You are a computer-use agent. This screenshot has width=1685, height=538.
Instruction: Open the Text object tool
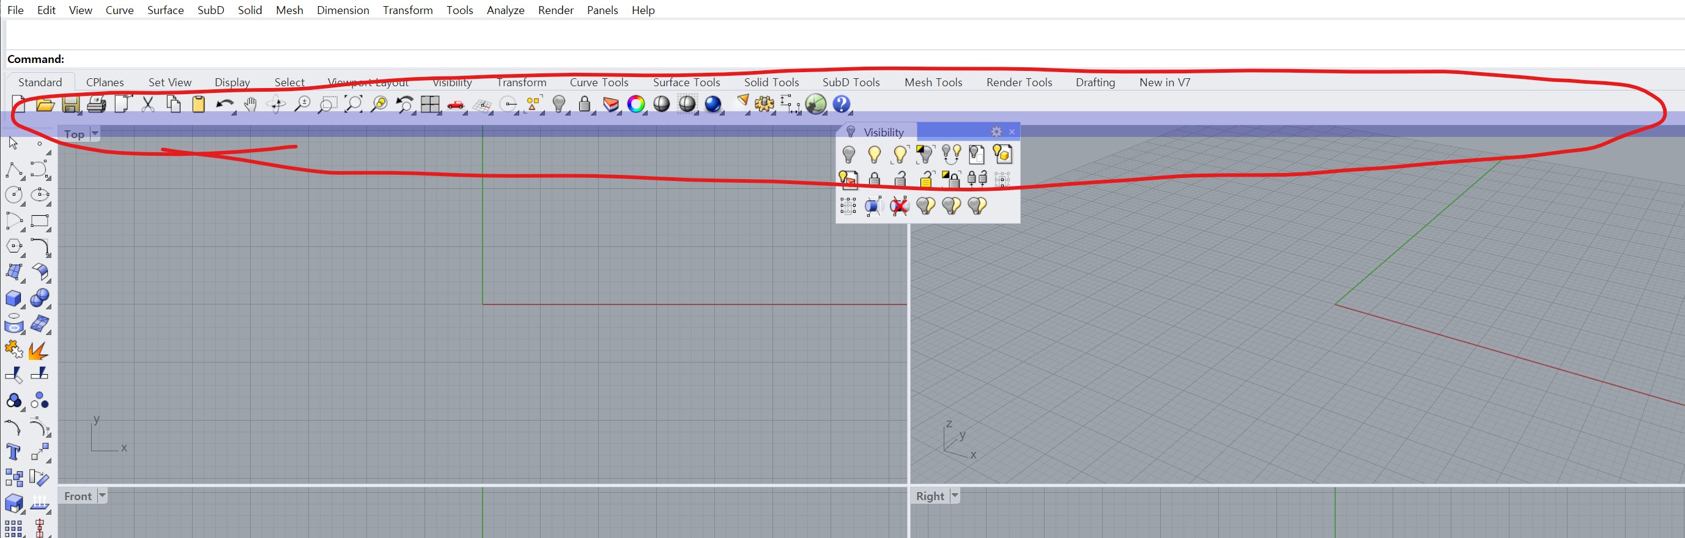tap(13, 452)
